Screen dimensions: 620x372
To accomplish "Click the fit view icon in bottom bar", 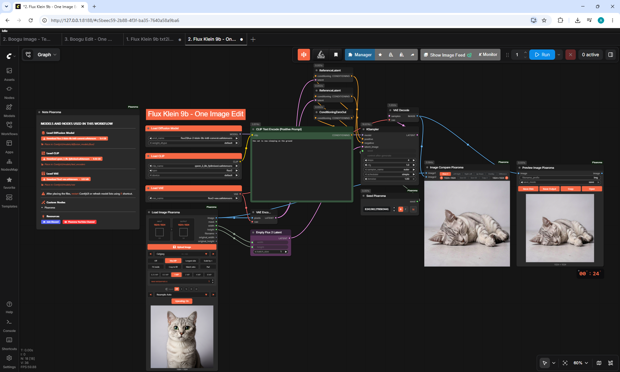I will coord(565,363).
